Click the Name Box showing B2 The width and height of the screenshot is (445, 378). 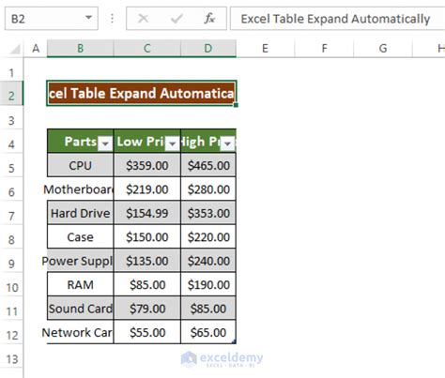pos(52,19)
